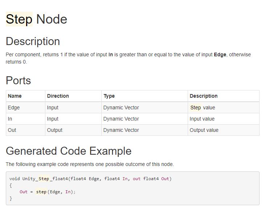
Task: Click the 'Output' direction cell
Action: tap(54, 130)
